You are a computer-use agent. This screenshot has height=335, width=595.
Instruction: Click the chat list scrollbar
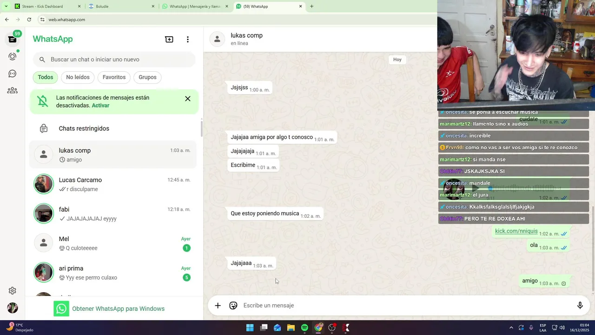pyautogui.click(x=201, y=128)
